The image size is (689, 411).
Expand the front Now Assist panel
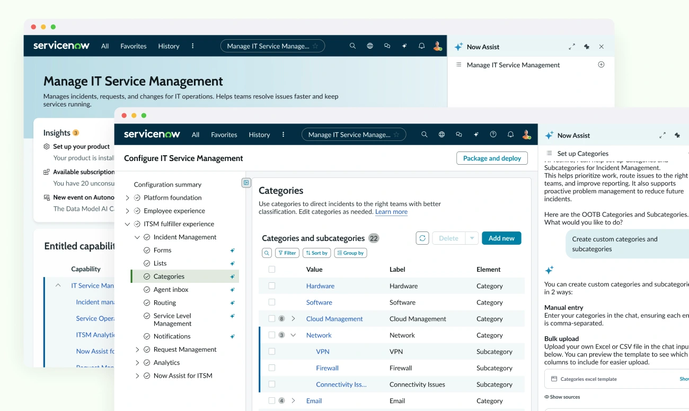pyautogui.click(x=662, y=136)
